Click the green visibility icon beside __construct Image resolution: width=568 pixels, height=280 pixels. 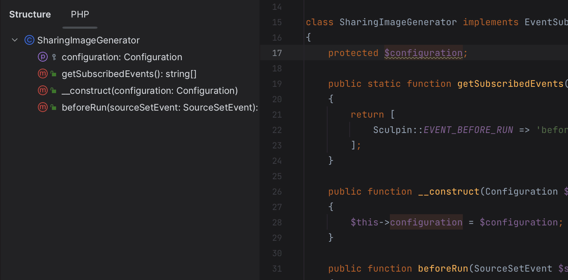[53, 90]
